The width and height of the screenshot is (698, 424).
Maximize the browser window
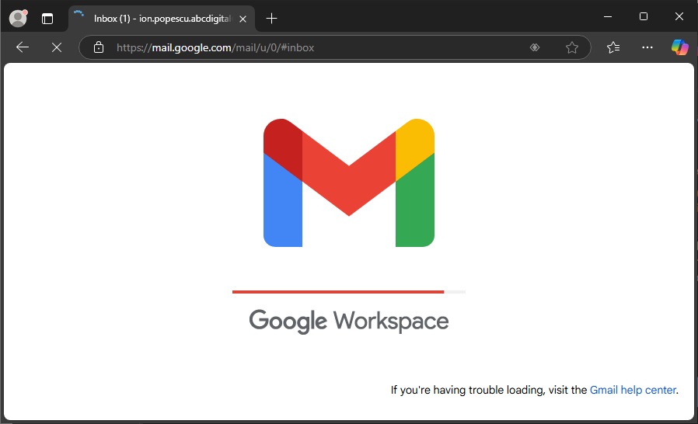644,17
